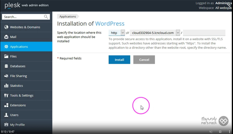This screenshot has height=134, width=233.
Task: Click the installation directory path field
Action: 204,33
